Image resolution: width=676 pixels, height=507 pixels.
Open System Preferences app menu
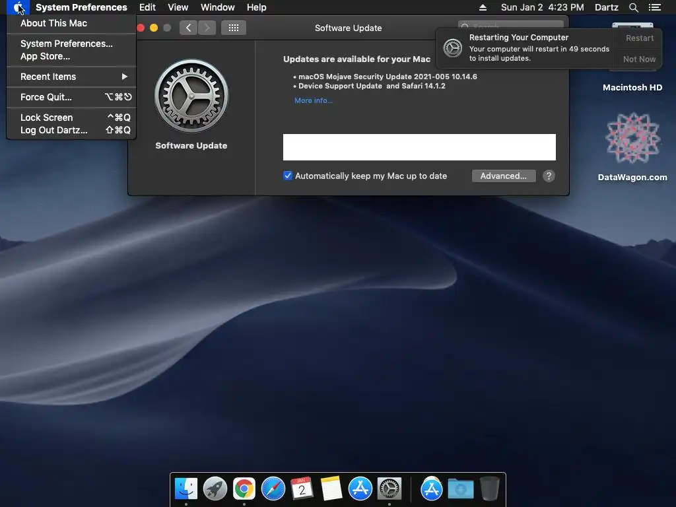[81, 7]
